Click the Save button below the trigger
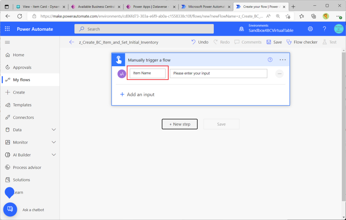This screenshot has width=346, height=220. (x=221, y=124)
